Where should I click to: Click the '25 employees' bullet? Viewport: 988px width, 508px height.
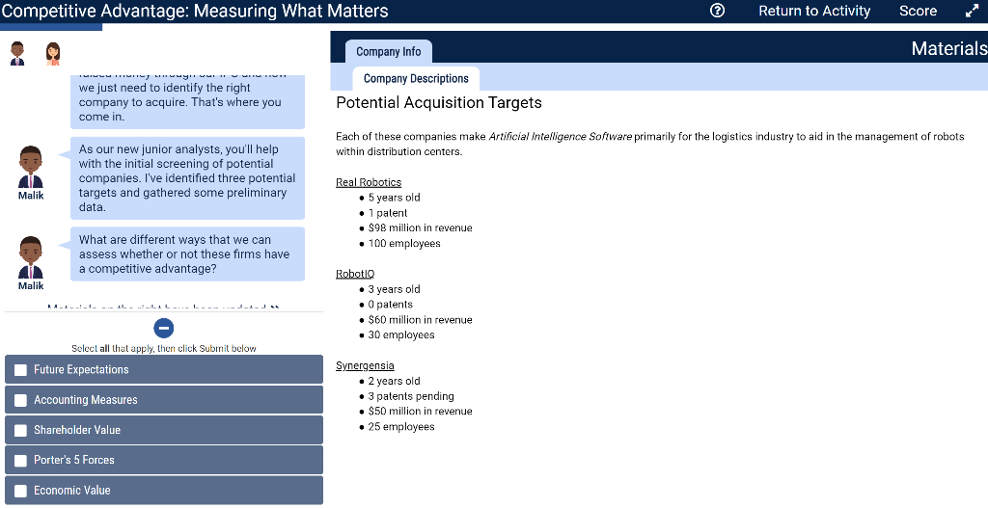click(401, 427)
